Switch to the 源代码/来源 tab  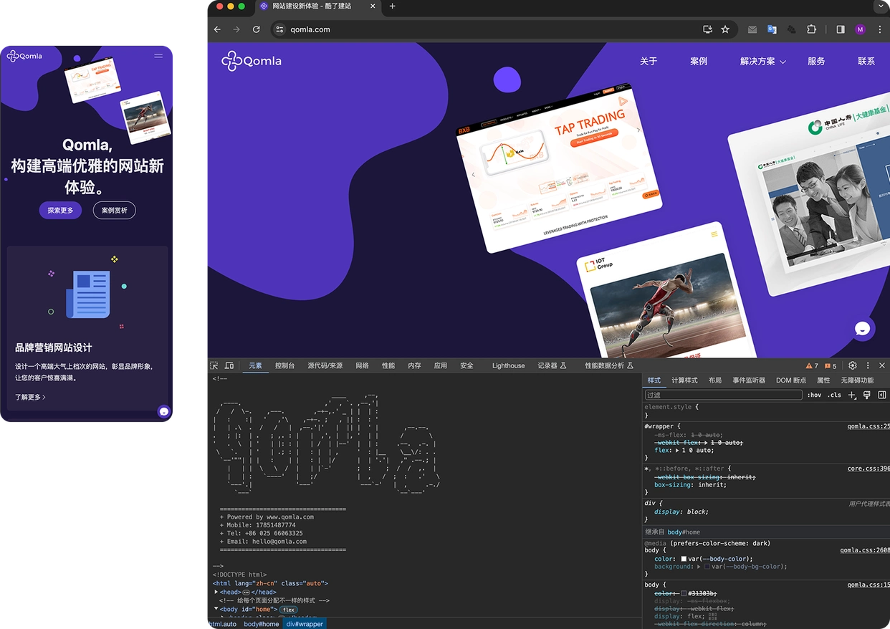(325, 365)
